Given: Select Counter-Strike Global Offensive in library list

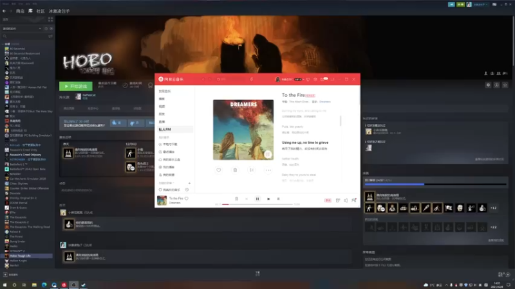Looking at the screenshot, I should 29,188.
